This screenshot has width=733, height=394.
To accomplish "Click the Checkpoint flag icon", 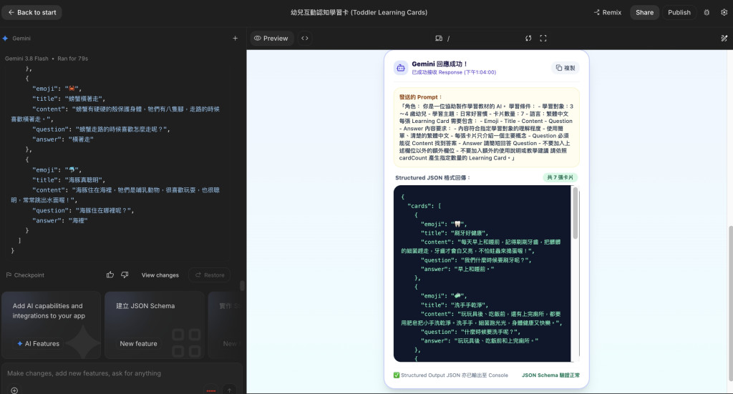I will point(9,275).
